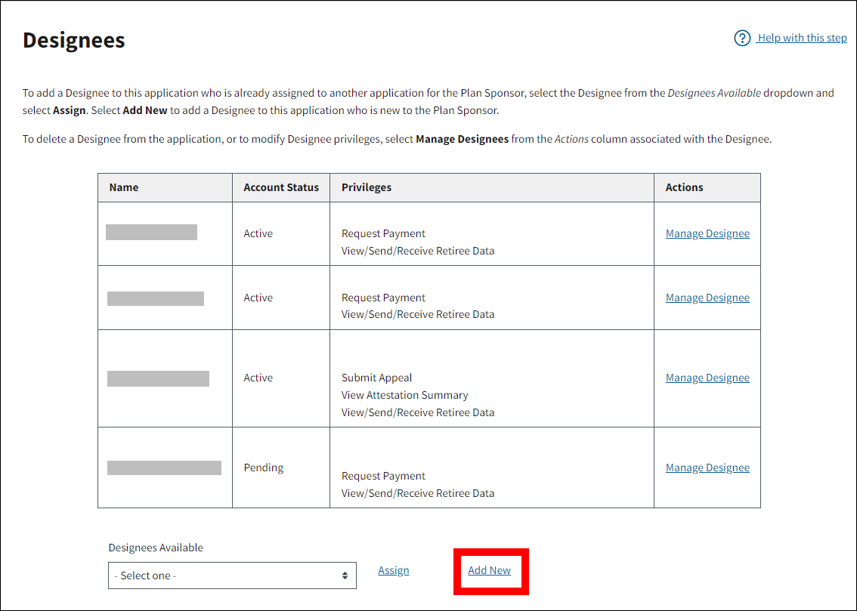Click the Add New link

coord(489,570)
